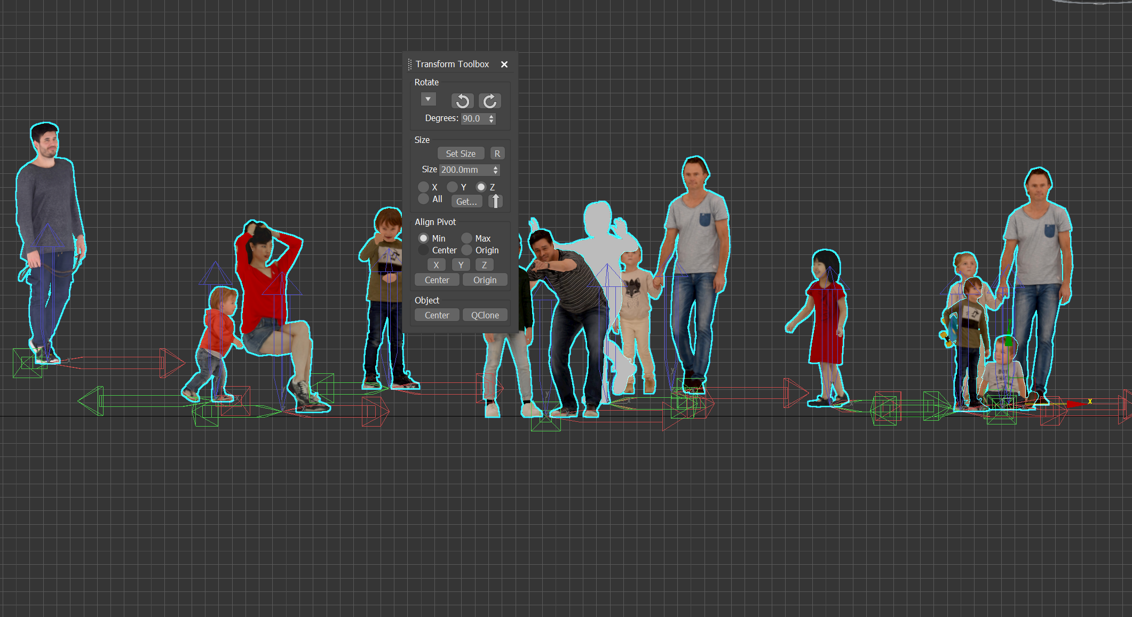
Task: Select Max under Align Pivot
Action: point(467,238)
